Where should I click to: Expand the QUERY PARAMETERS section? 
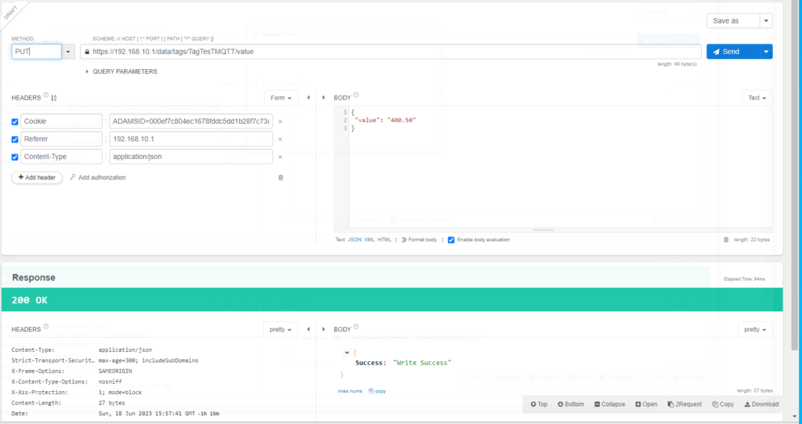[121, 71]
